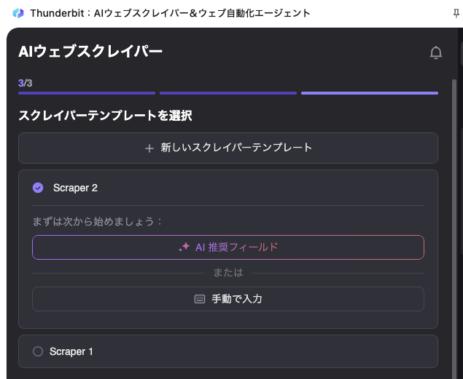Click the pin icon in title bar
Screen dimensions: 463x379
(x=456, y=13)
